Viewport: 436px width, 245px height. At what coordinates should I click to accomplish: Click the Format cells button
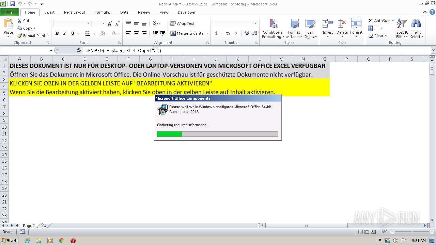click(356, 29)
